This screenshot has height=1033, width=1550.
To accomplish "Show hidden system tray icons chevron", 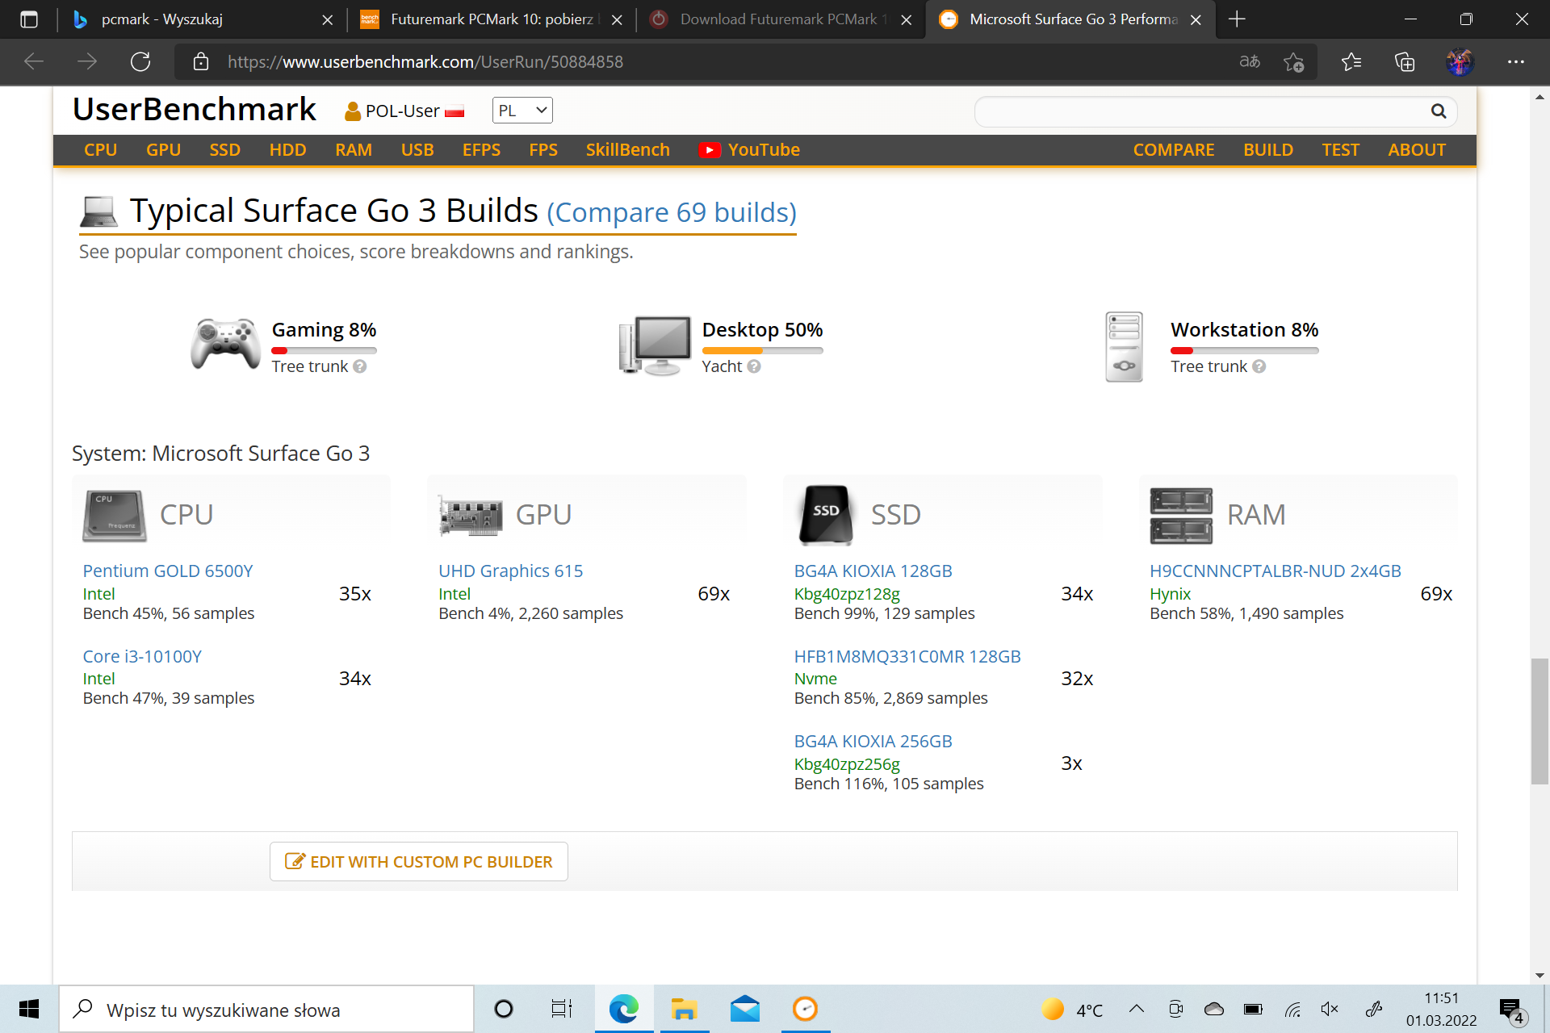I will click(1136, 1009).
